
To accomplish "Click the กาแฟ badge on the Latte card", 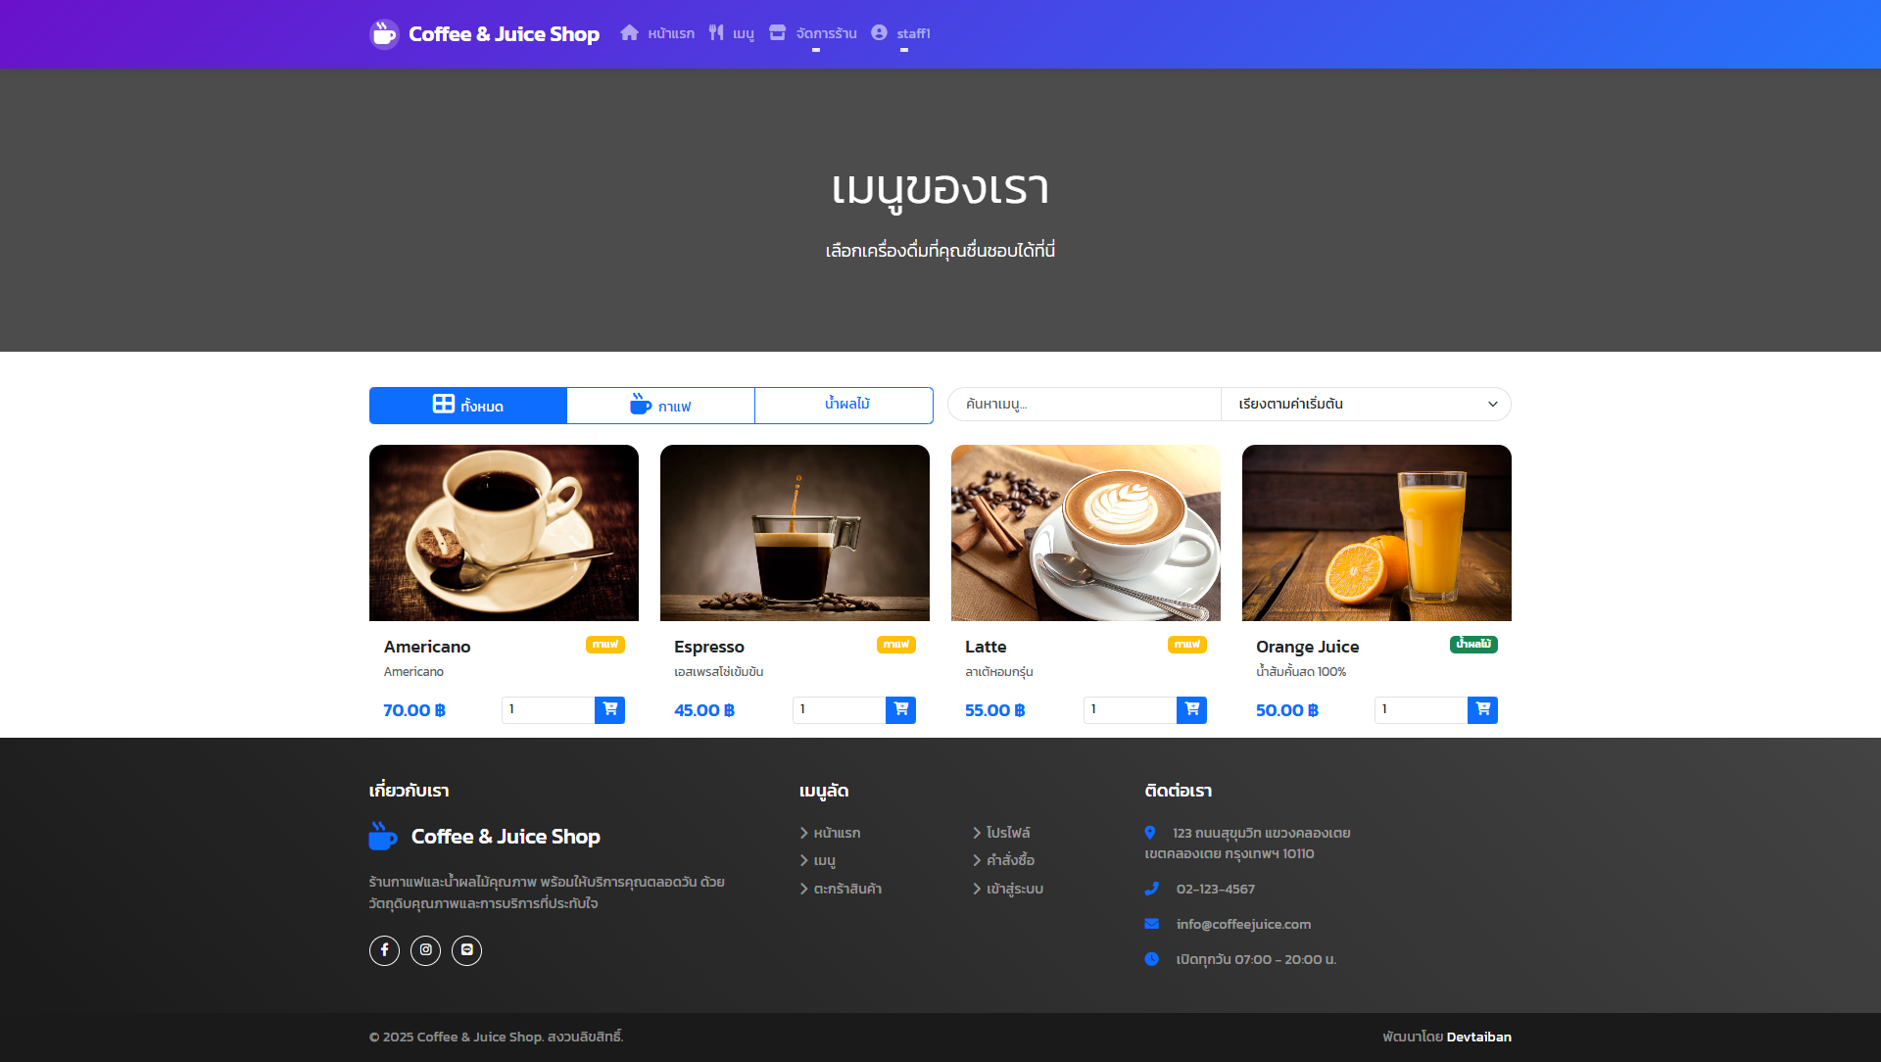I will click(x=1186, y=645).
